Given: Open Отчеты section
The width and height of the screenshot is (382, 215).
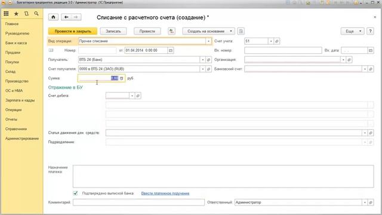Looking at the screenshot, I should coord(11,119).
